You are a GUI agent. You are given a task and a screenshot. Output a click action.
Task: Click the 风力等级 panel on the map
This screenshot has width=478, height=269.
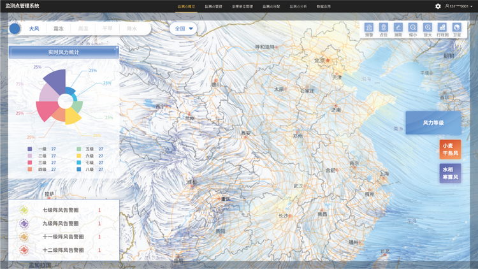[433, 122]
